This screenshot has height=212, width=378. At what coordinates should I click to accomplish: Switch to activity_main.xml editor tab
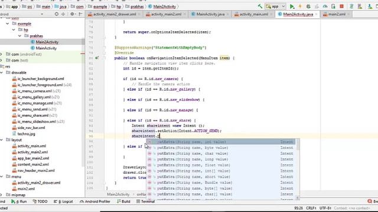253,14
